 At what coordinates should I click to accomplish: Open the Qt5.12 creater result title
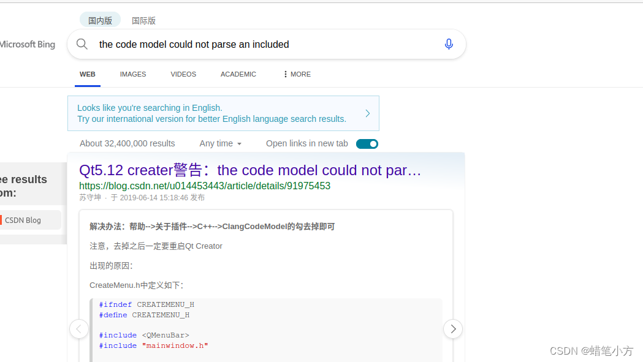250,170
